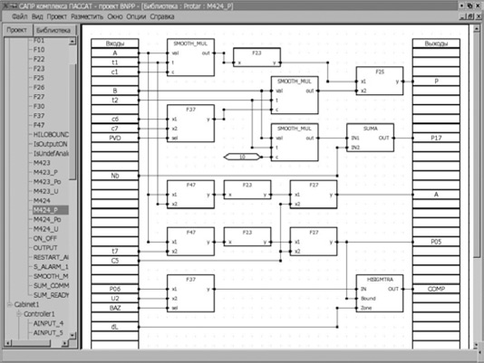Open the Разместить menu

[87, 16]
